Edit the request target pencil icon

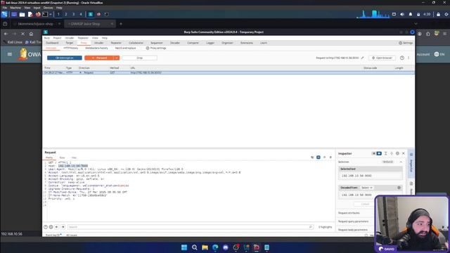point(363,58)
